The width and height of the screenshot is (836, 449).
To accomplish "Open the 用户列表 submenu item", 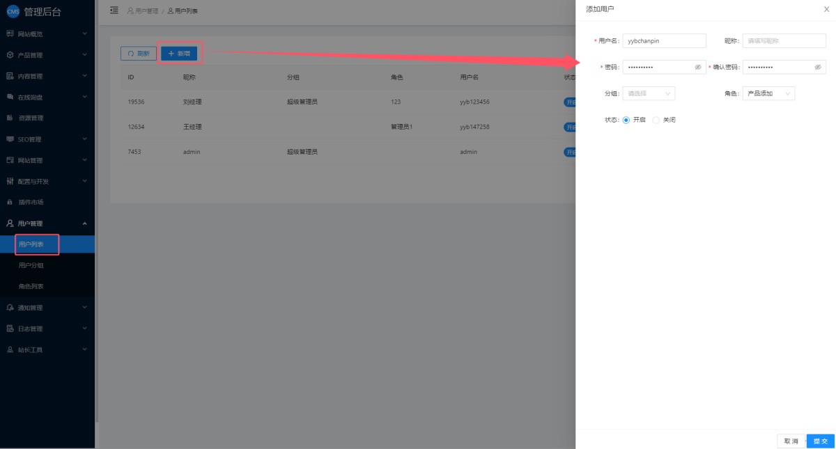I will 47,244.
